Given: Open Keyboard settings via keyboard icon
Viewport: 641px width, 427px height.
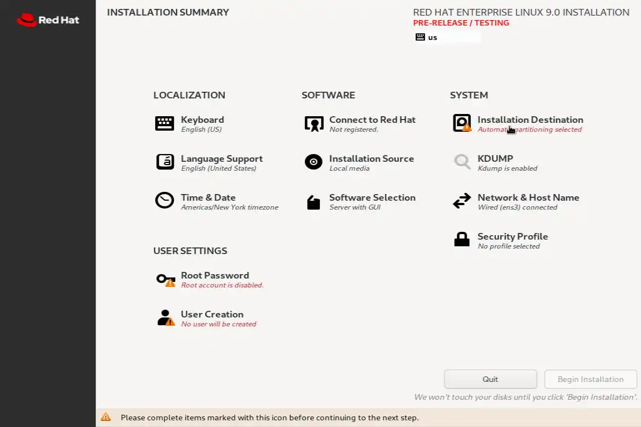Looking at the screenshot, I should [x=164, y=123].
